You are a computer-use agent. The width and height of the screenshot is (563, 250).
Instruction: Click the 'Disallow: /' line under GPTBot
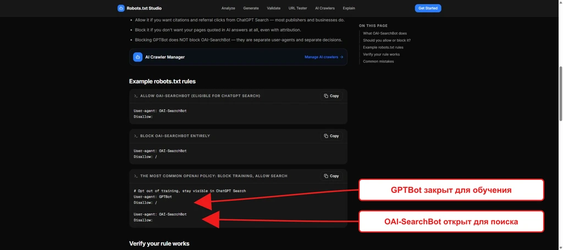pyautogui.click(x=145, y=203)
